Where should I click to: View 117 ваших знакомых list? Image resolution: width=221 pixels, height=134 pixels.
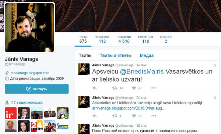(26, 103)
